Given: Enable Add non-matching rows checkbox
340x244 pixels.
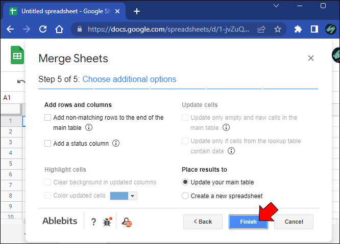Looking at the screenshot, I should click(48, 118).
